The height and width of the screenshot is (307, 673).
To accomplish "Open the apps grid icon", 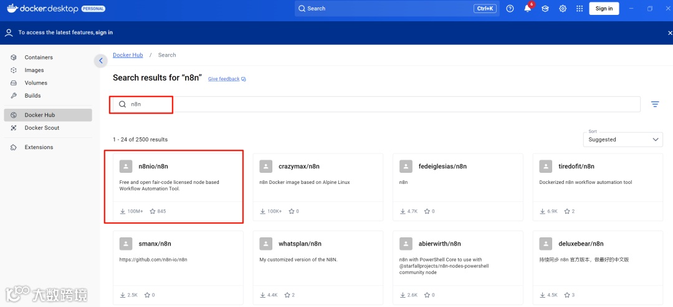I will tap(580, 9).
